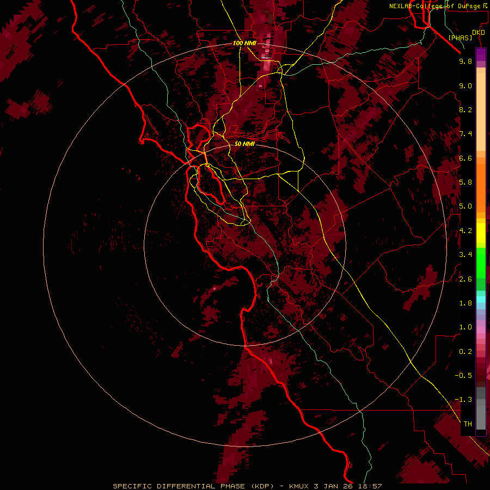The height and width of the screenshot is (490, 490).
Task: Click the 9.0 value on color scale
Action: point(465,85)
